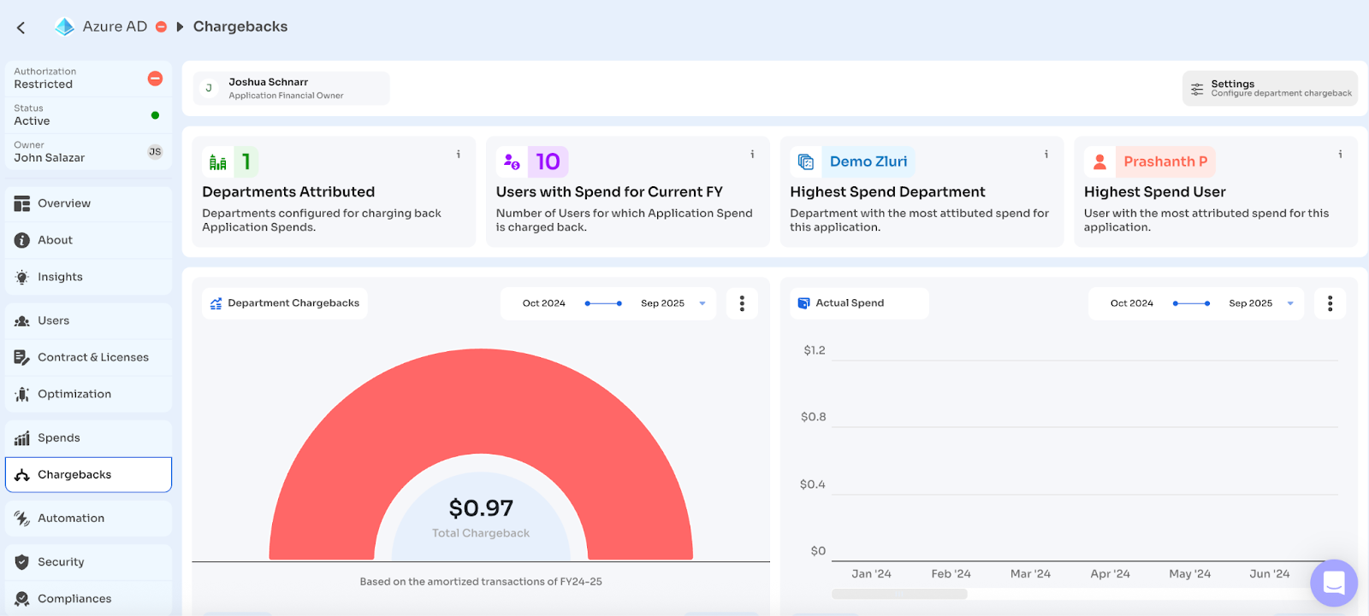Click the Azure AD application logo
This screenshot has height=616, width=1369.
64,26
